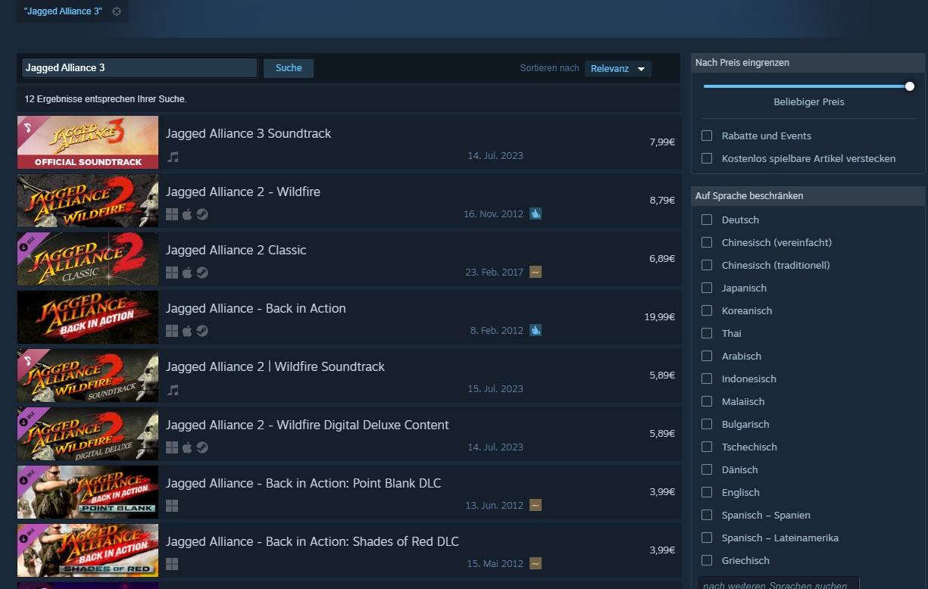Enable the Rabatte und Events checkbox
The image size is (928, 589).
[707, 136]
